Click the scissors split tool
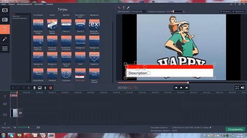Image resolution: width=247 pixels, height=138 pixels. click(13, 88)
